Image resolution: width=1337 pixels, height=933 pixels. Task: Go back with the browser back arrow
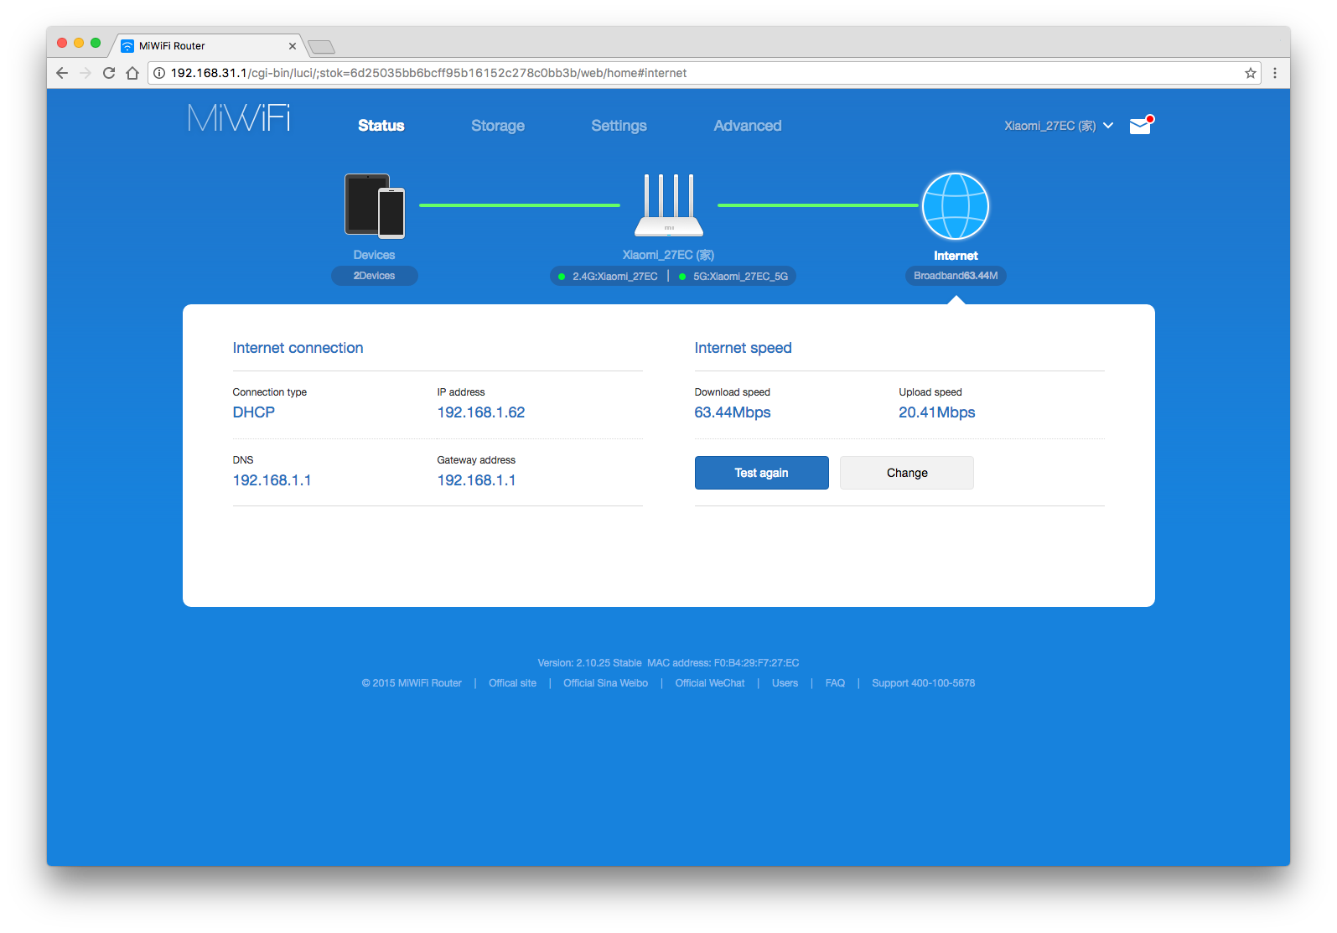(x=62, y=73)
